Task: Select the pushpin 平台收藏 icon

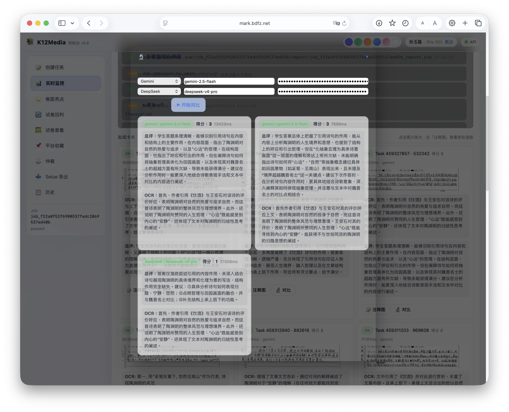Action: point(38,145)
